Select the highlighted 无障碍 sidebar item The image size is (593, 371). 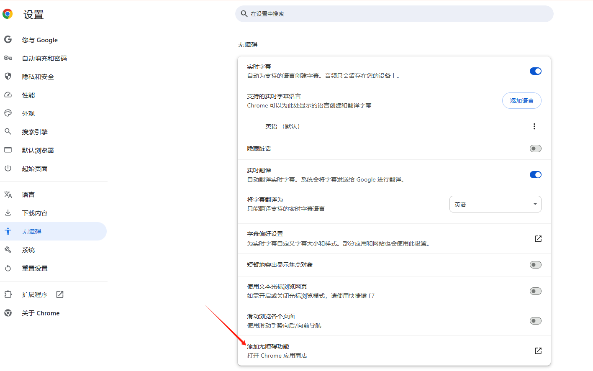click(x=53, y=231)
